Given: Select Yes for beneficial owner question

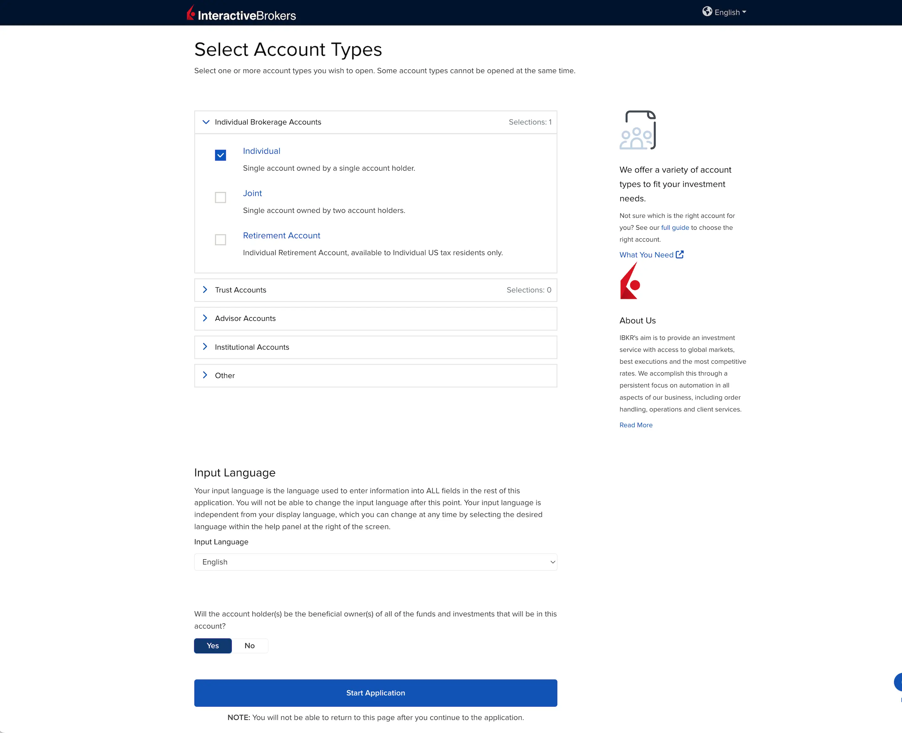Looking at the screenshot, I should [x=213, y=646].
